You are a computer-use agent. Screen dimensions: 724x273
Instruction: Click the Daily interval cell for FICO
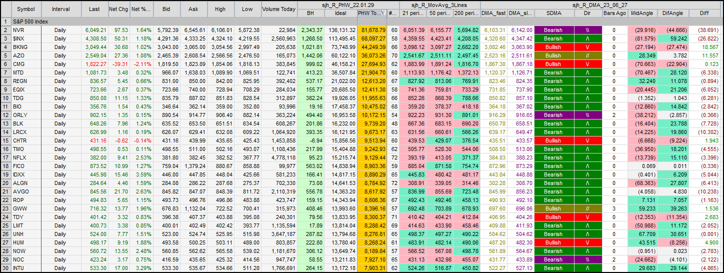[x=61, y=166]
